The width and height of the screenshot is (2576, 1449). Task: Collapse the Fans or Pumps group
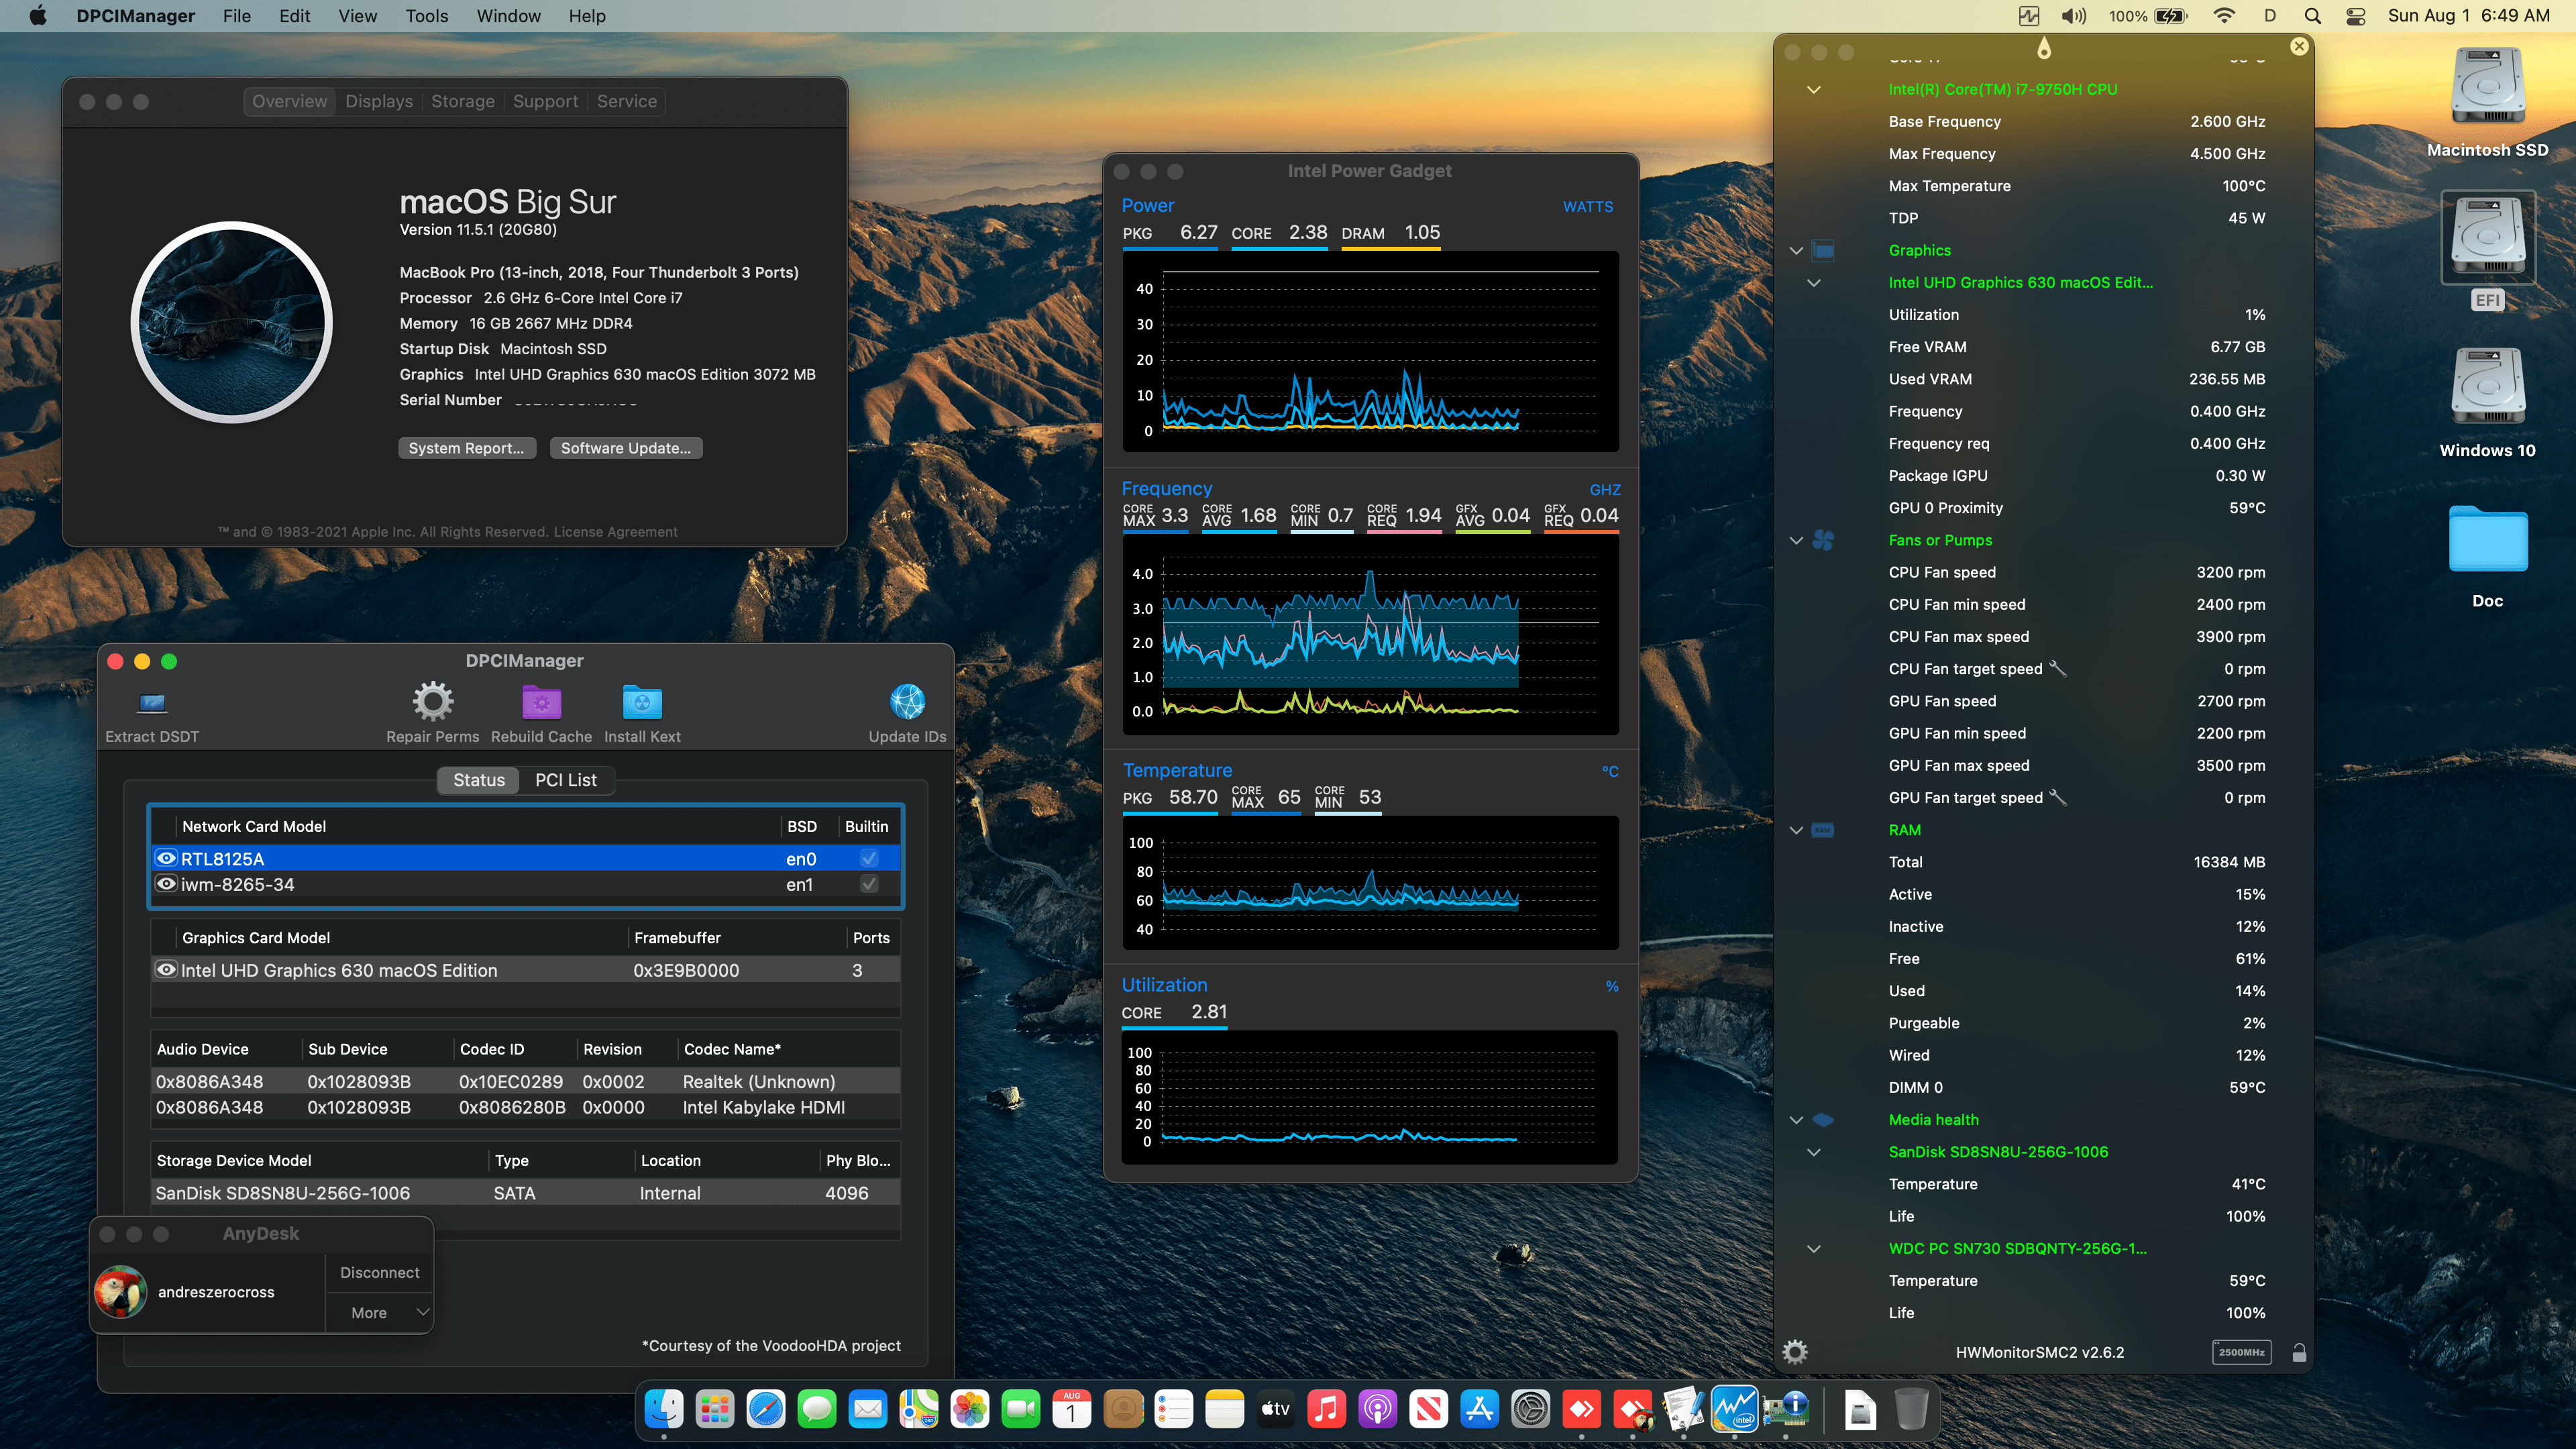(x=1796, y=540)
